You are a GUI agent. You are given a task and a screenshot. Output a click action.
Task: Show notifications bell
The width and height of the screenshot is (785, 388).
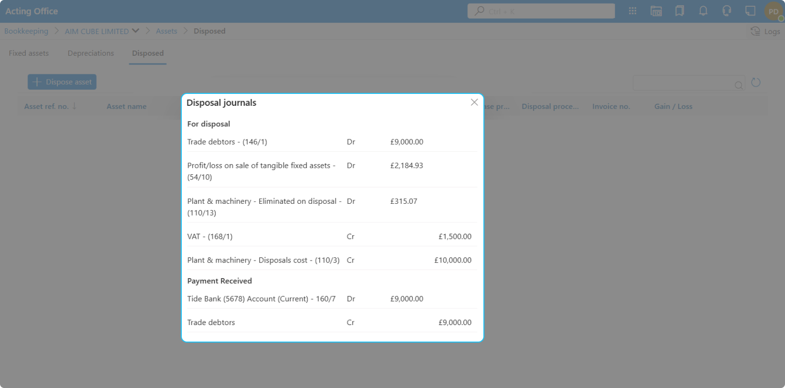tap(703, 11)
